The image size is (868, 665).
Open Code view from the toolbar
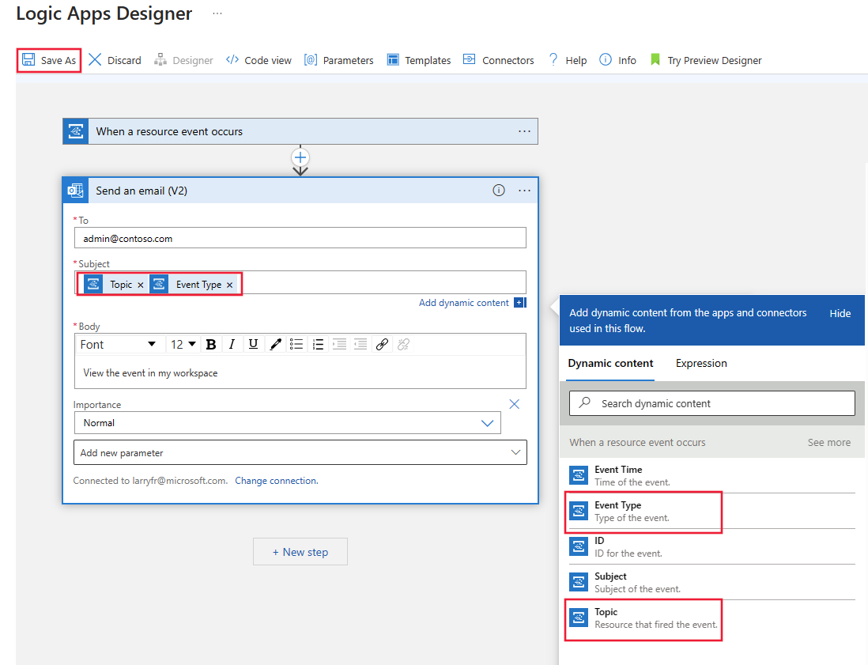point(259,59)
